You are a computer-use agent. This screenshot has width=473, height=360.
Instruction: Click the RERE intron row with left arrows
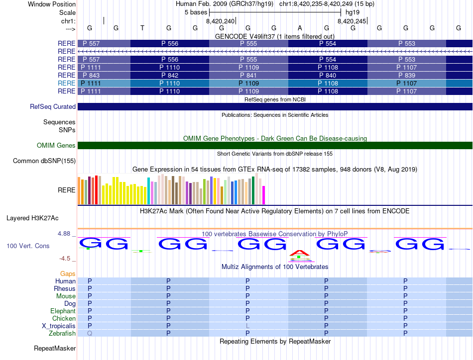click(x=275, y=52)
